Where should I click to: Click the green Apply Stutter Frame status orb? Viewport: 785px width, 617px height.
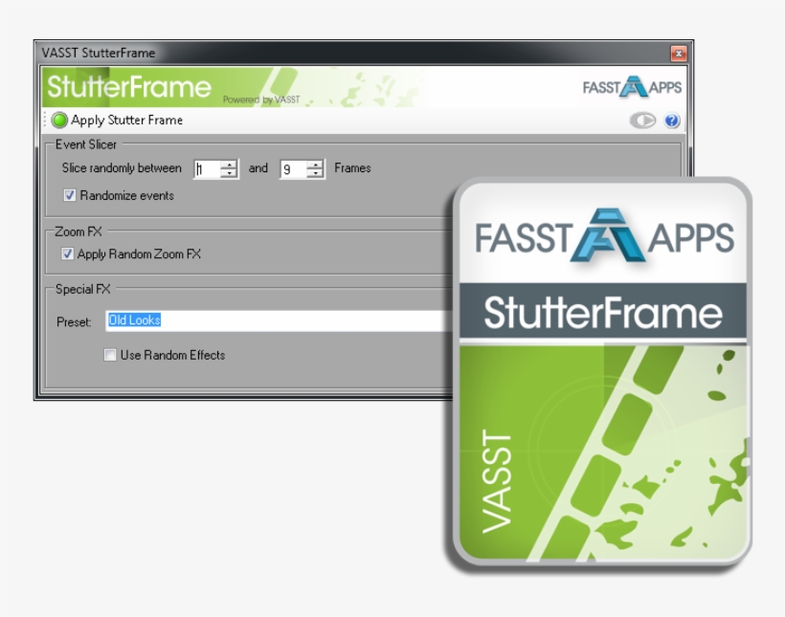coord(57,121)
